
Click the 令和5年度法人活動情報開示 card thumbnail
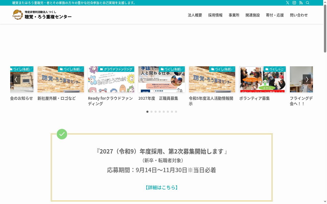tap(212, 79)
